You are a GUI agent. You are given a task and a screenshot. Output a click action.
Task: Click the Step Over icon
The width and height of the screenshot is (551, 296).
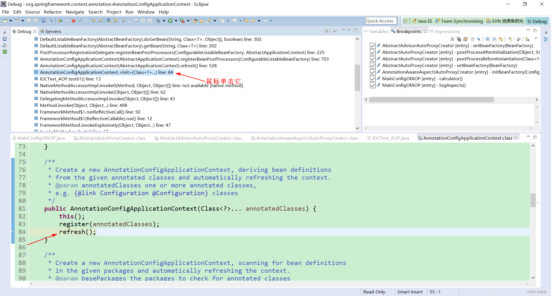pos(93,21)
